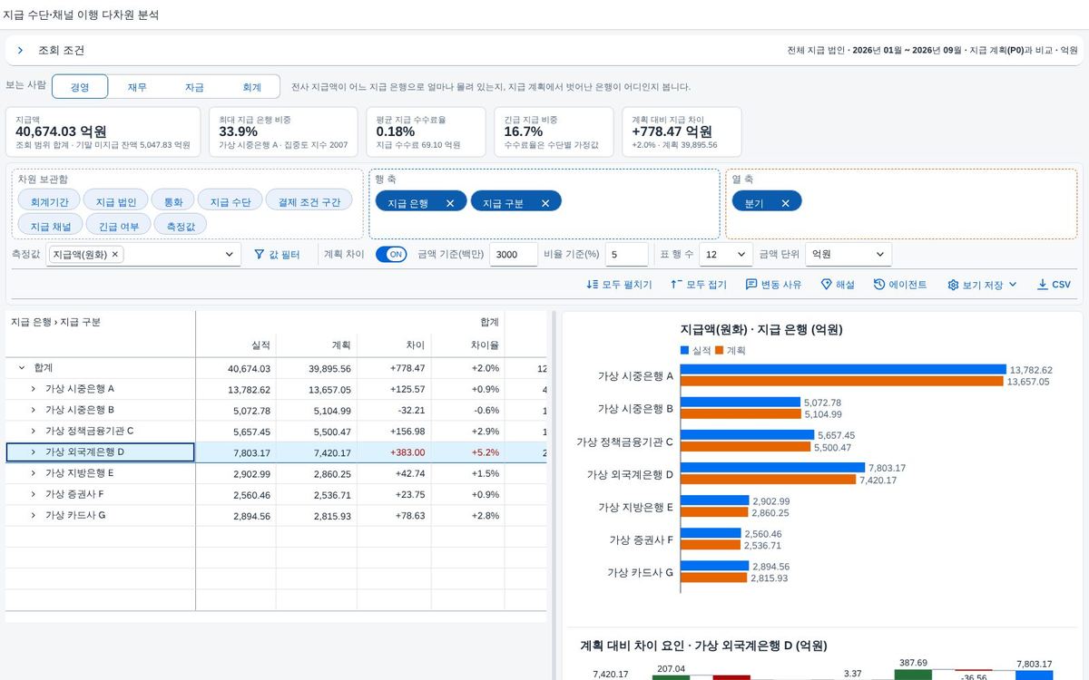Collapse the 합계 row

pyautogui.click(x=21, y=368)
